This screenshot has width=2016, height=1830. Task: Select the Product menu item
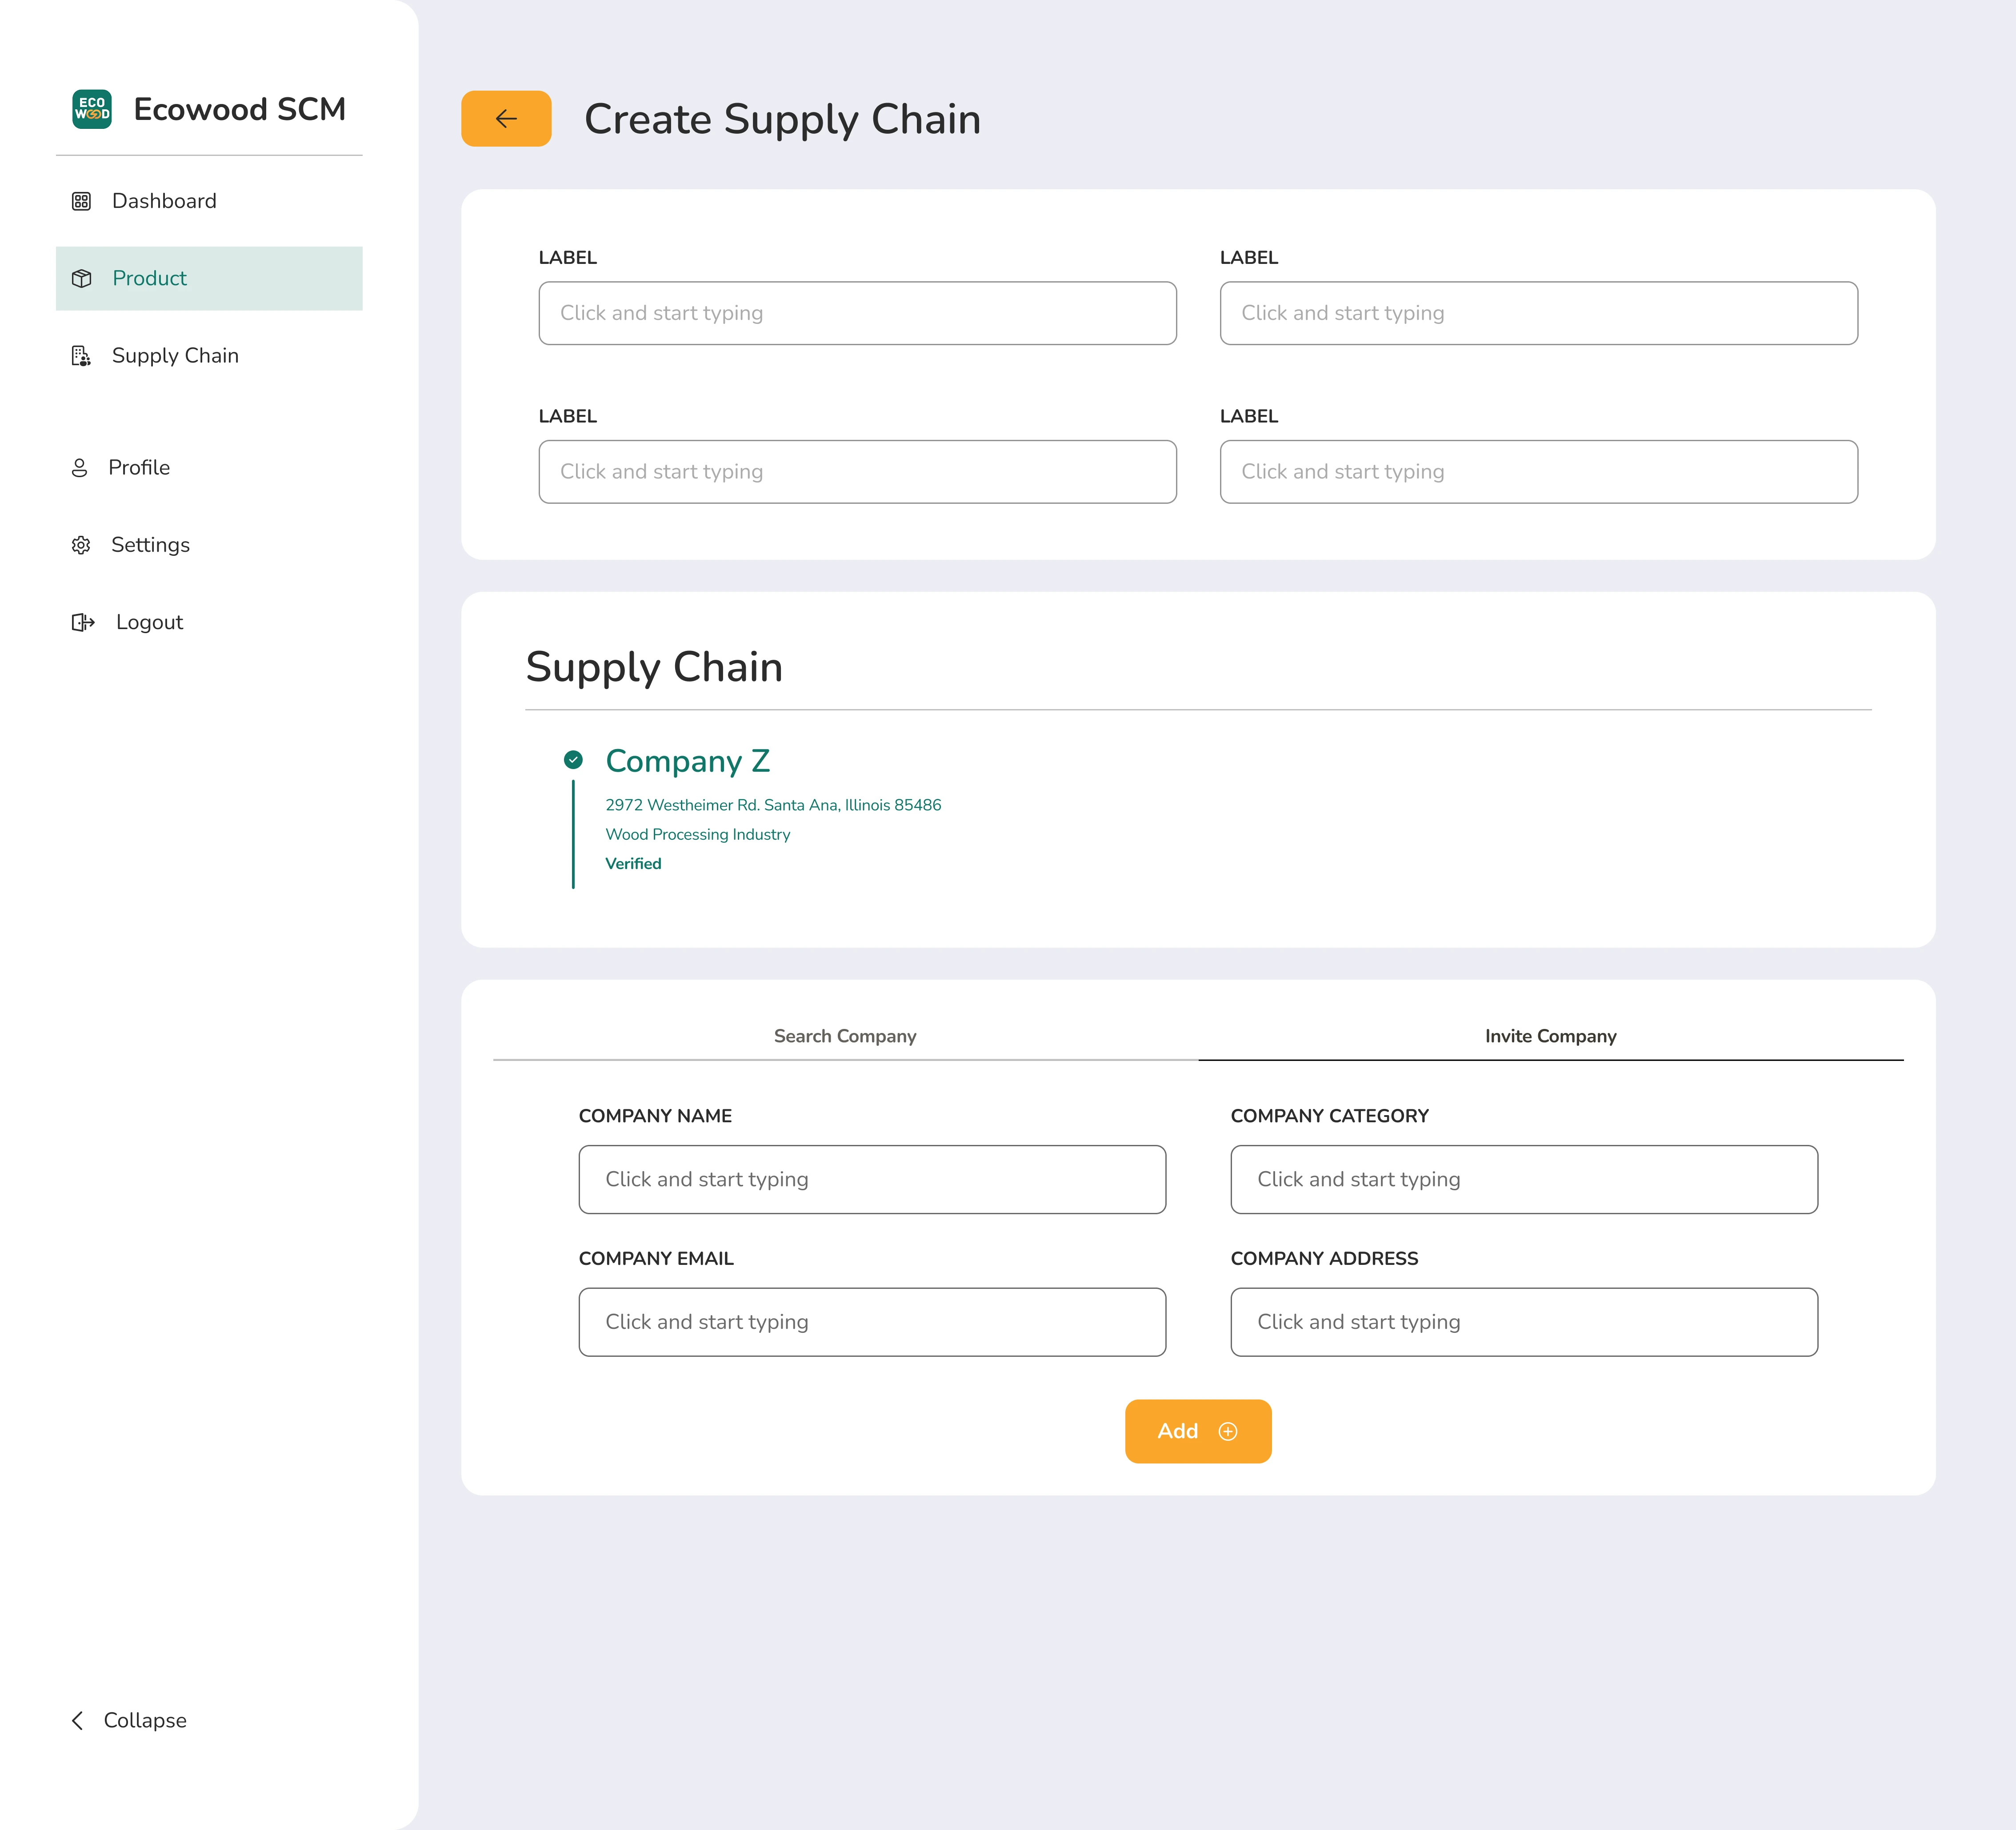click(x=209, y=279)
